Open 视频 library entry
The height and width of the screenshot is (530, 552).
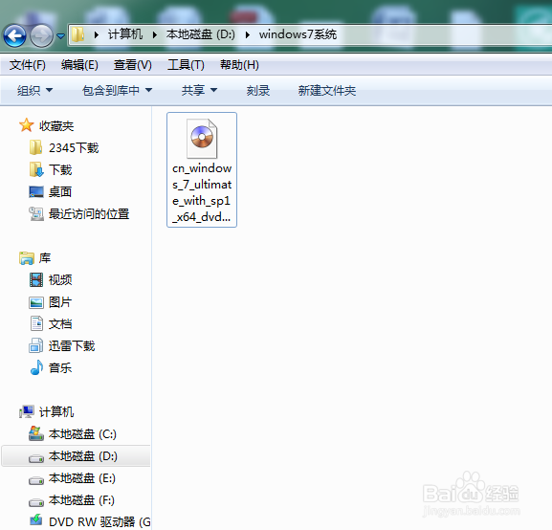[x=60, y=280]
